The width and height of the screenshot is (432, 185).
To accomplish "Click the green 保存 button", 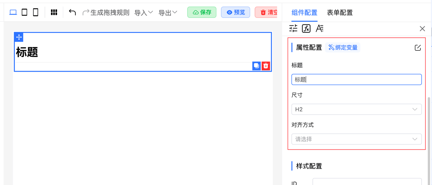I will click(202, 12).
